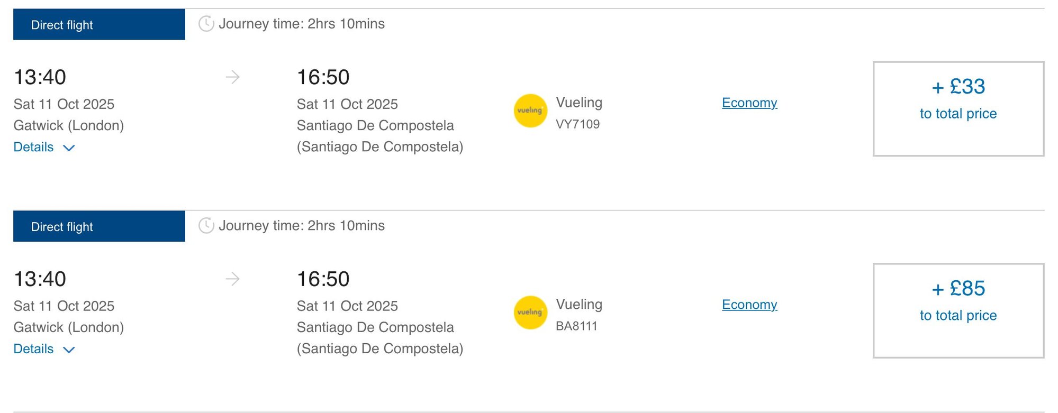Image resolution: width=1058 pixels, height=413 pixels.
Task: Click 16:50 arrival time of second flight
Action: (323, 279)
